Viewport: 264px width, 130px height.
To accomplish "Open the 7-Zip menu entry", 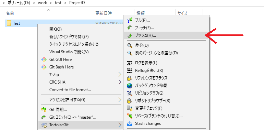I will click(x=80, y=75).
